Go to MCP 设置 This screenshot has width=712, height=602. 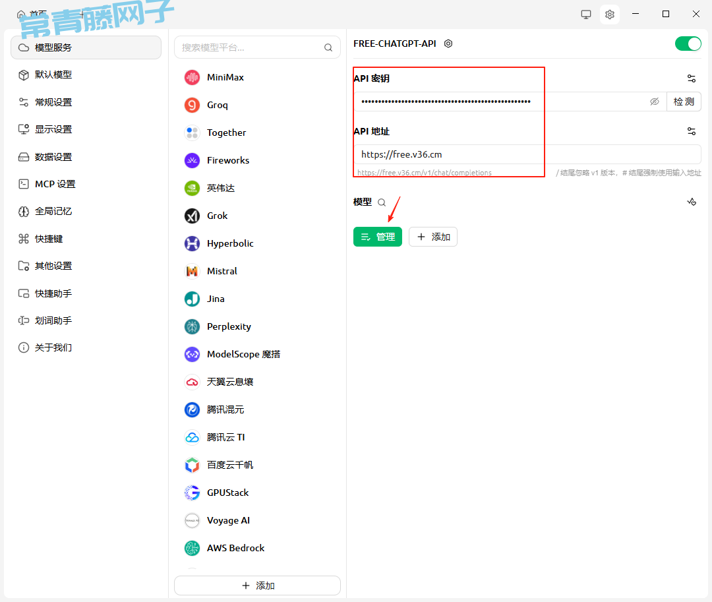(86, 184)
